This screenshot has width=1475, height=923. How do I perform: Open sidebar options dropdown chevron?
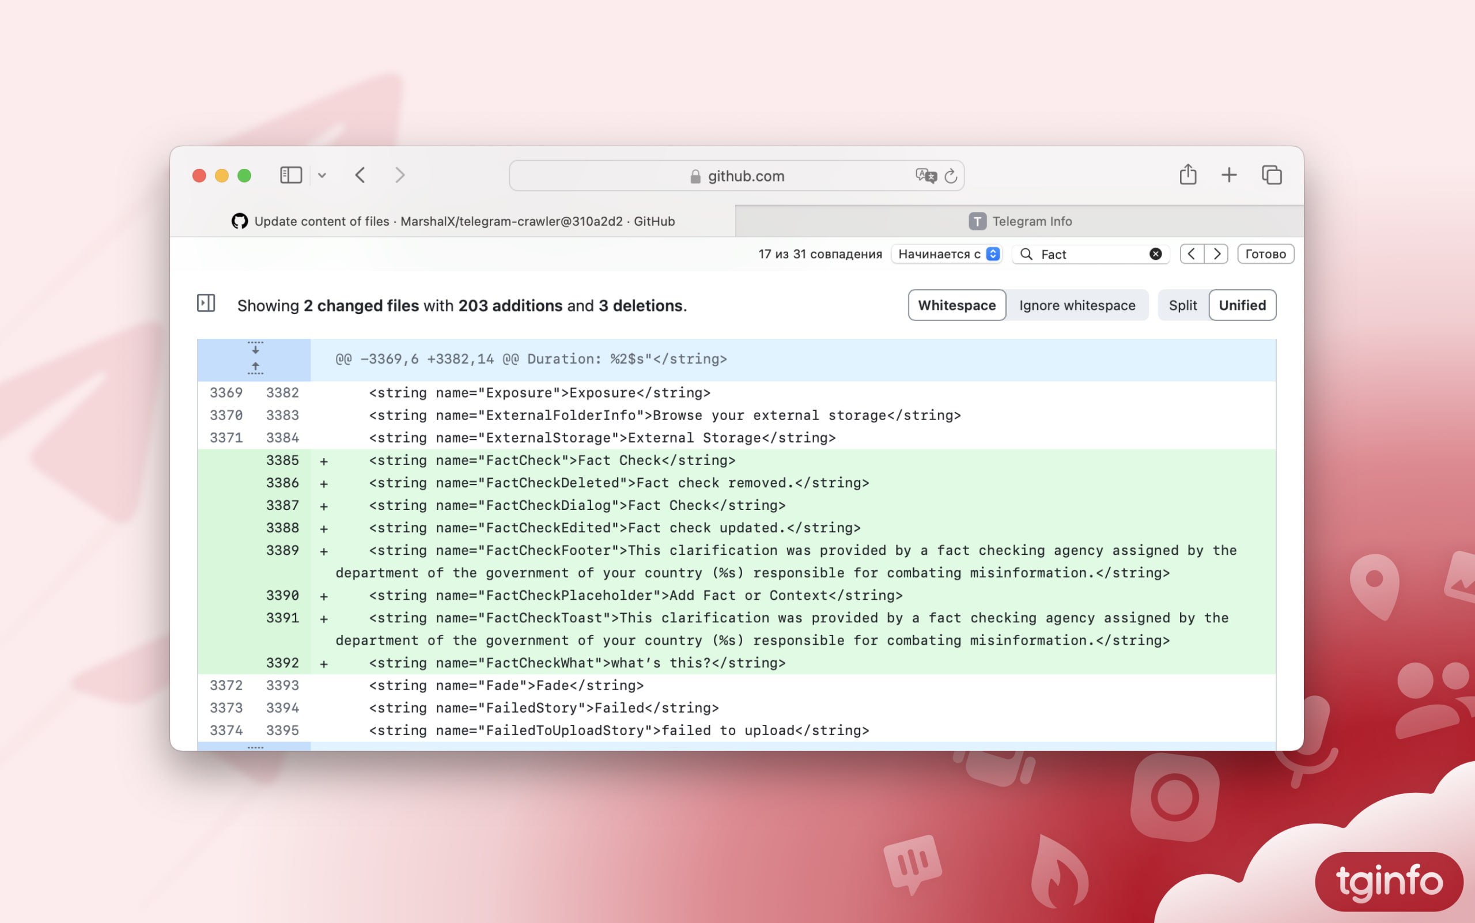point(322,176)
